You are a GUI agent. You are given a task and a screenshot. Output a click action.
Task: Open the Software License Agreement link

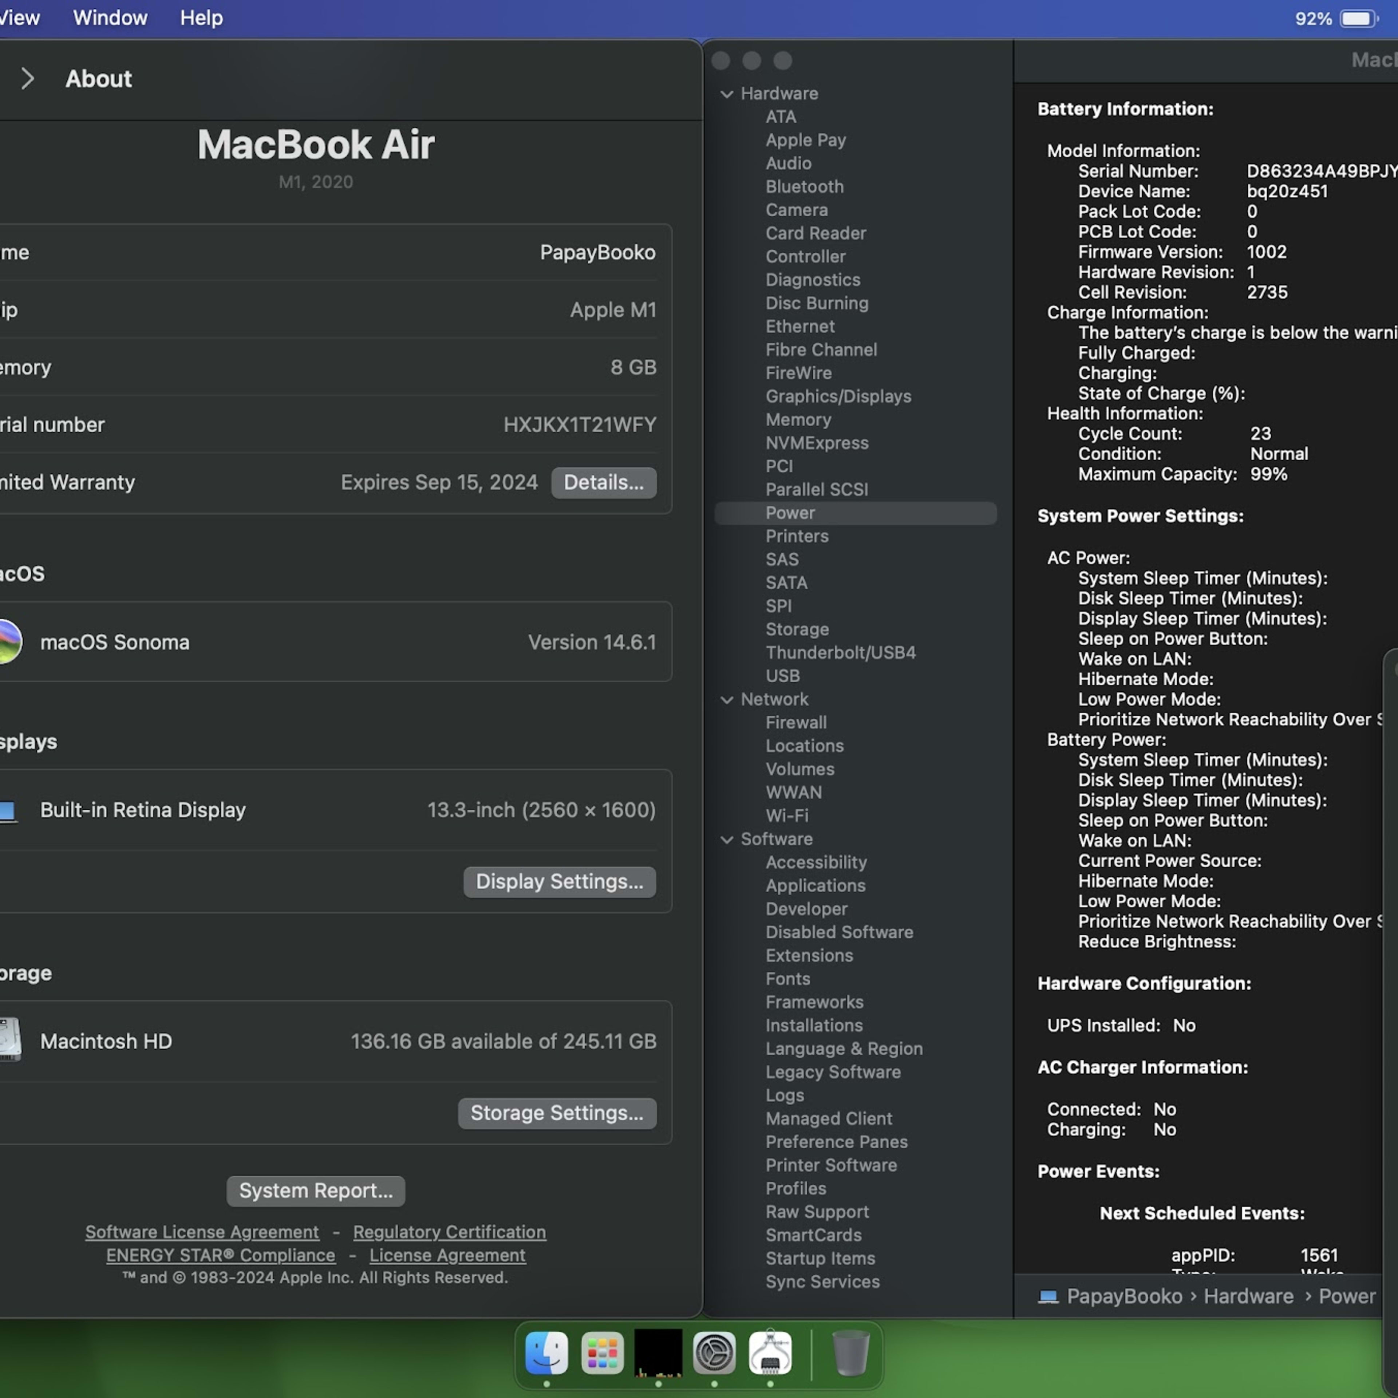click(202, 1232)
